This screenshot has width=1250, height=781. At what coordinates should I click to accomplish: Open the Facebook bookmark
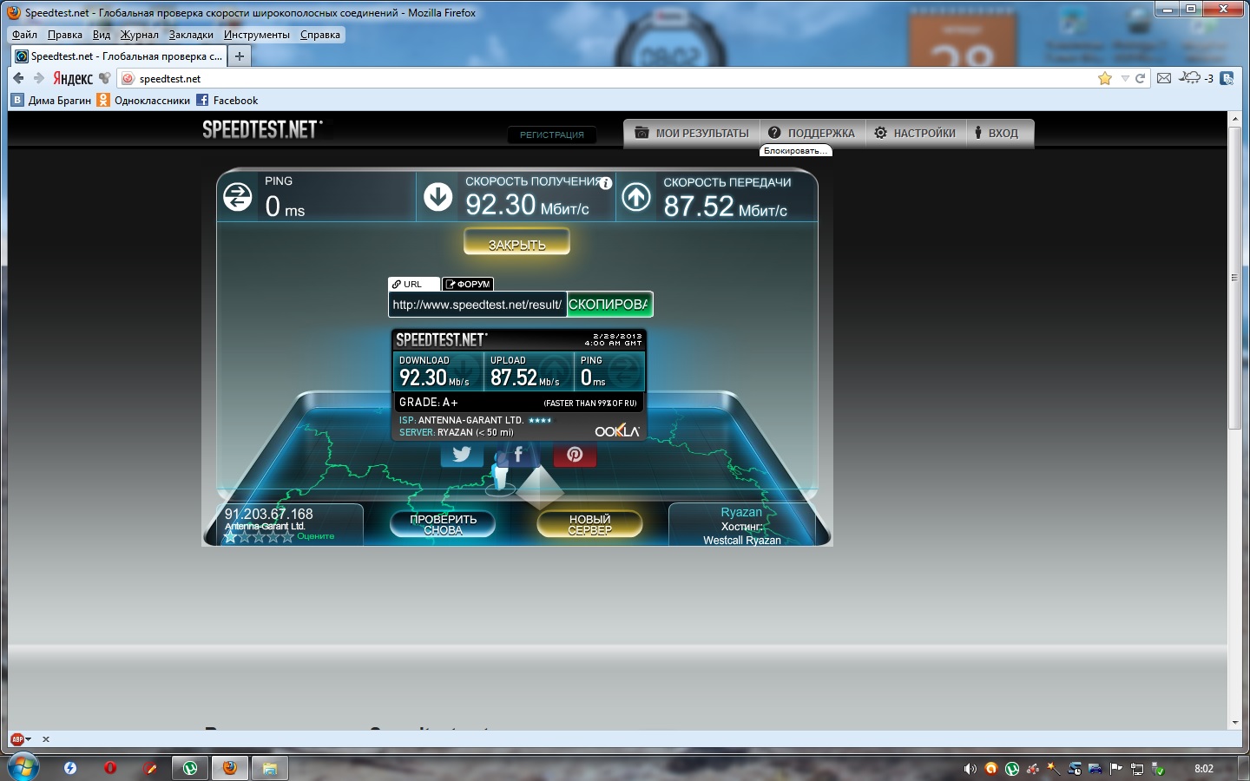coord(227,101)
